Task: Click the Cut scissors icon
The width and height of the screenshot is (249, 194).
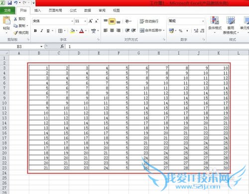Action: pos(15,19)
